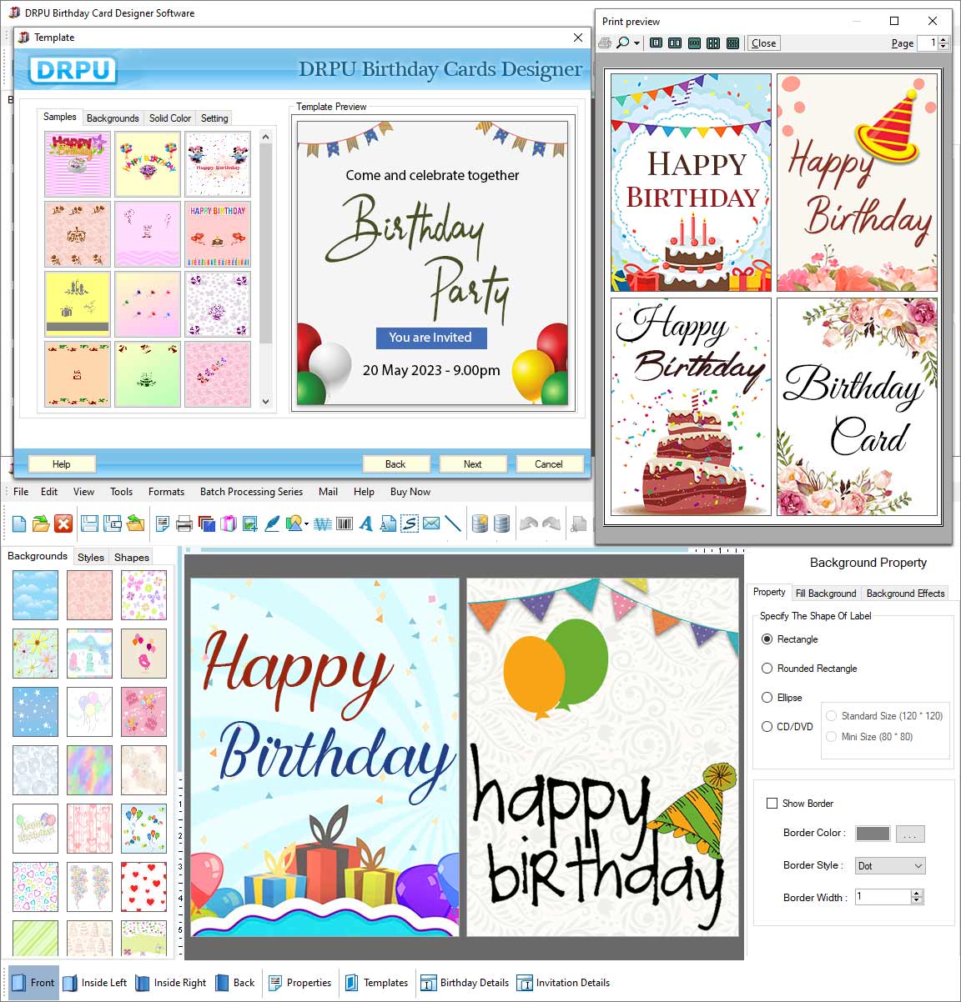Click Next in the Template wizard

click(x=472, y=463)
